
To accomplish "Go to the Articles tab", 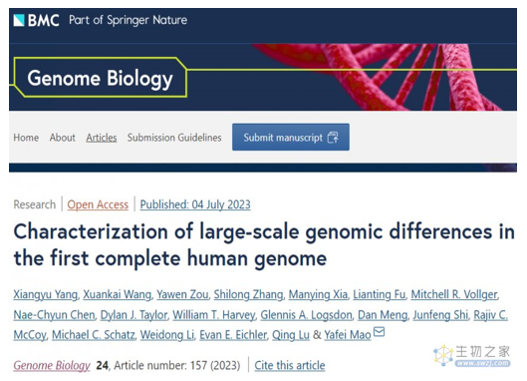I will [102, 138].
